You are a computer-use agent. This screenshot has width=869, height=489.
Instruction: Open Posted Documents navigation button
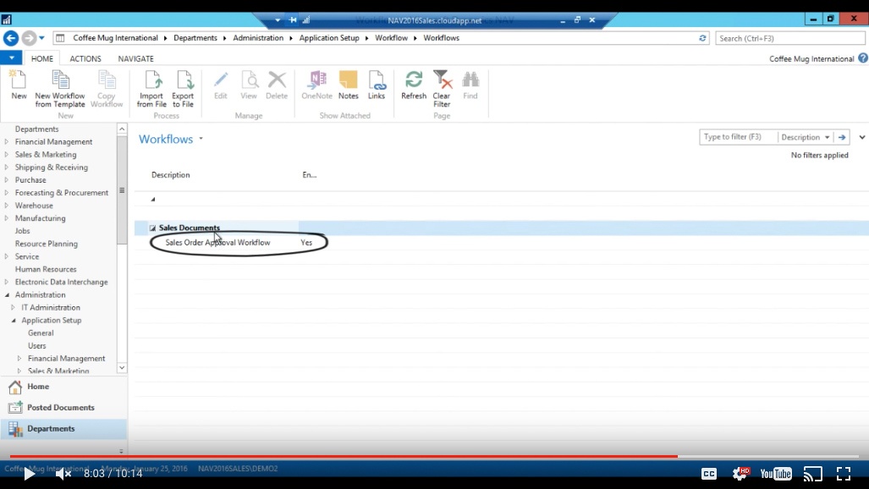pyautogui.click(x=63, y=408)
